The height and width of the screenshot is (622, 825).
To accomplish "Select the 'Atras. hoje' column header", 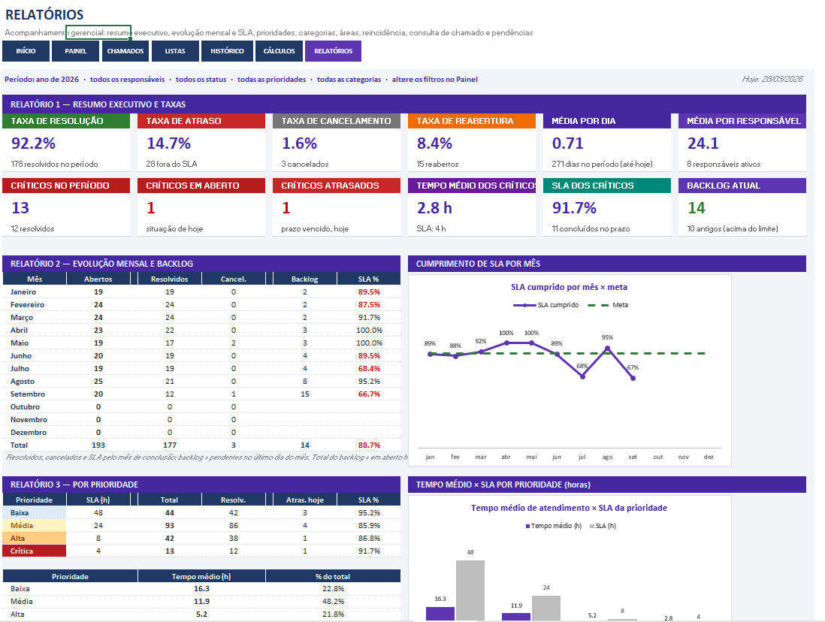I will tap(304, 500).
